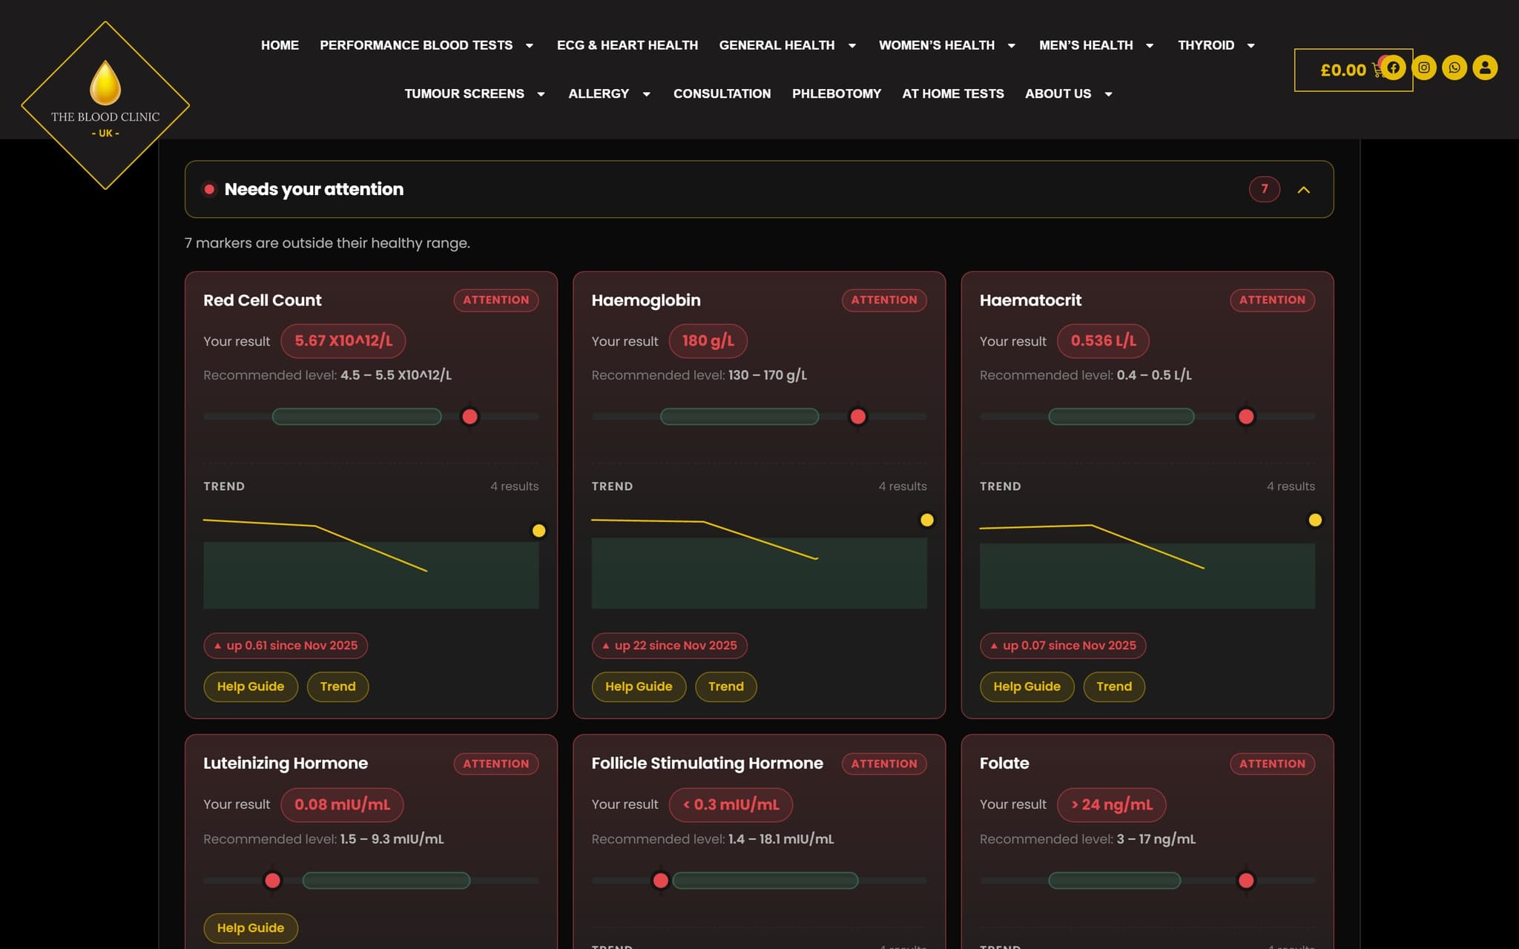Click the Folate range marker dot
Image resolution: width=1519 pixels, height=949 pixels.
click(1246, 881)
